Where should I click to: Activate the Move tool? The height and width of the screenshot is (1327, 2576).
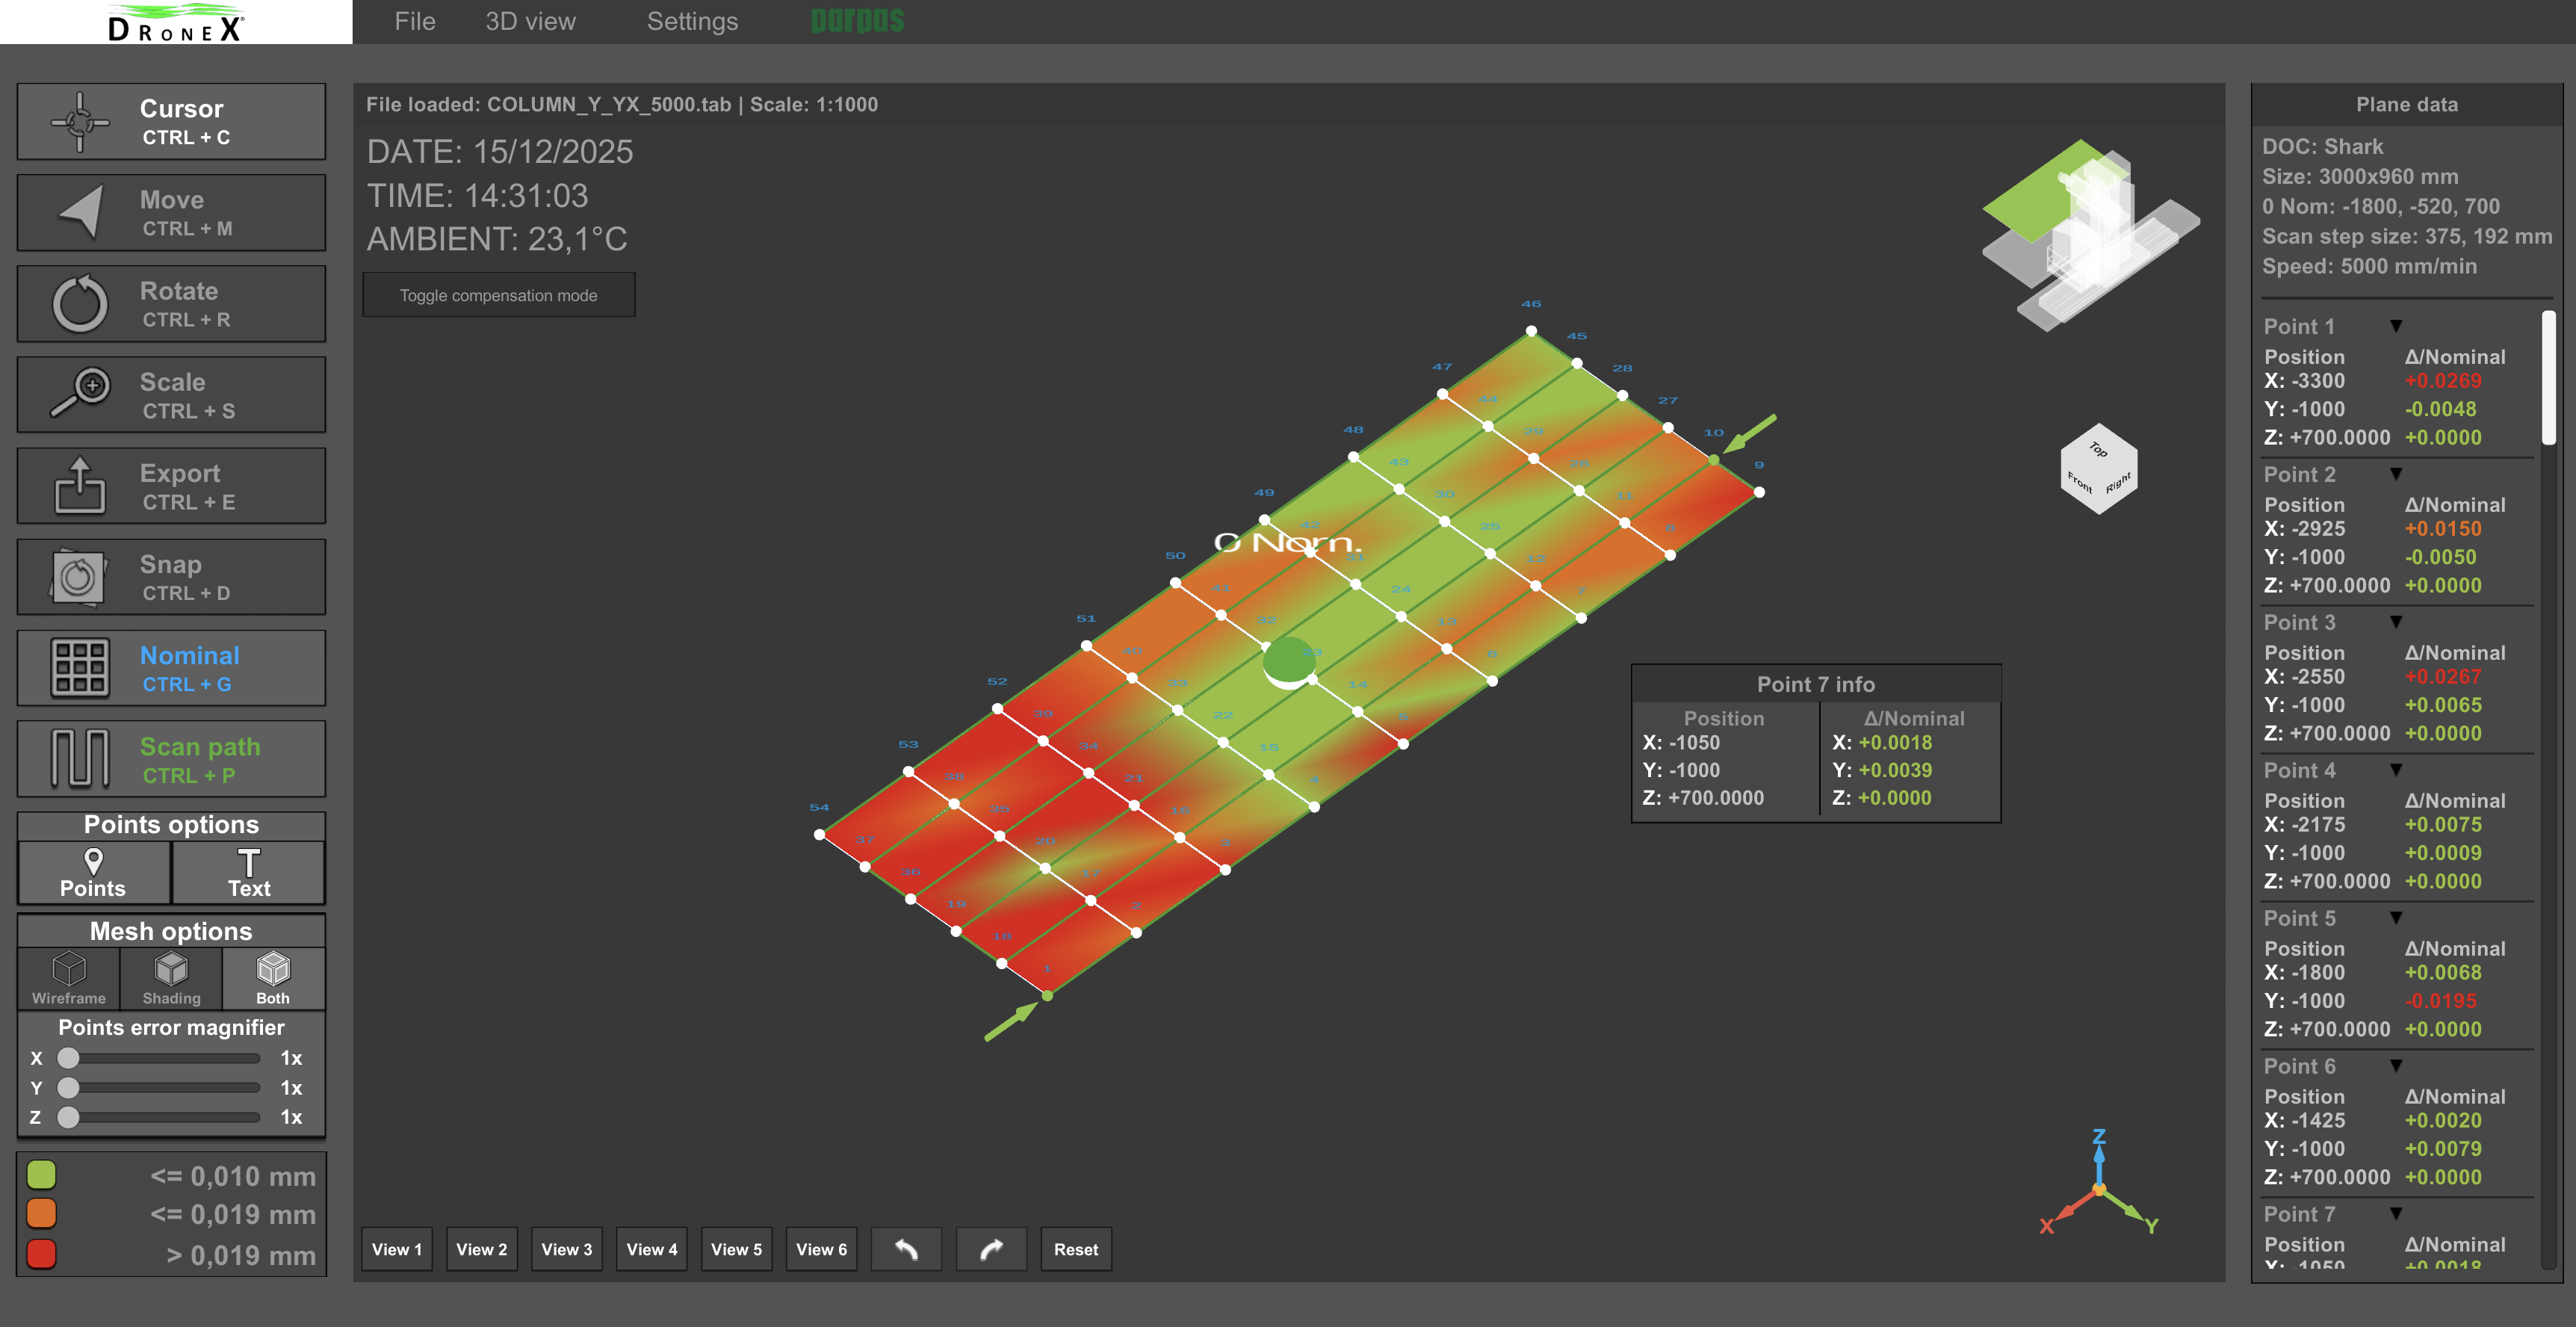pos(171,211)
